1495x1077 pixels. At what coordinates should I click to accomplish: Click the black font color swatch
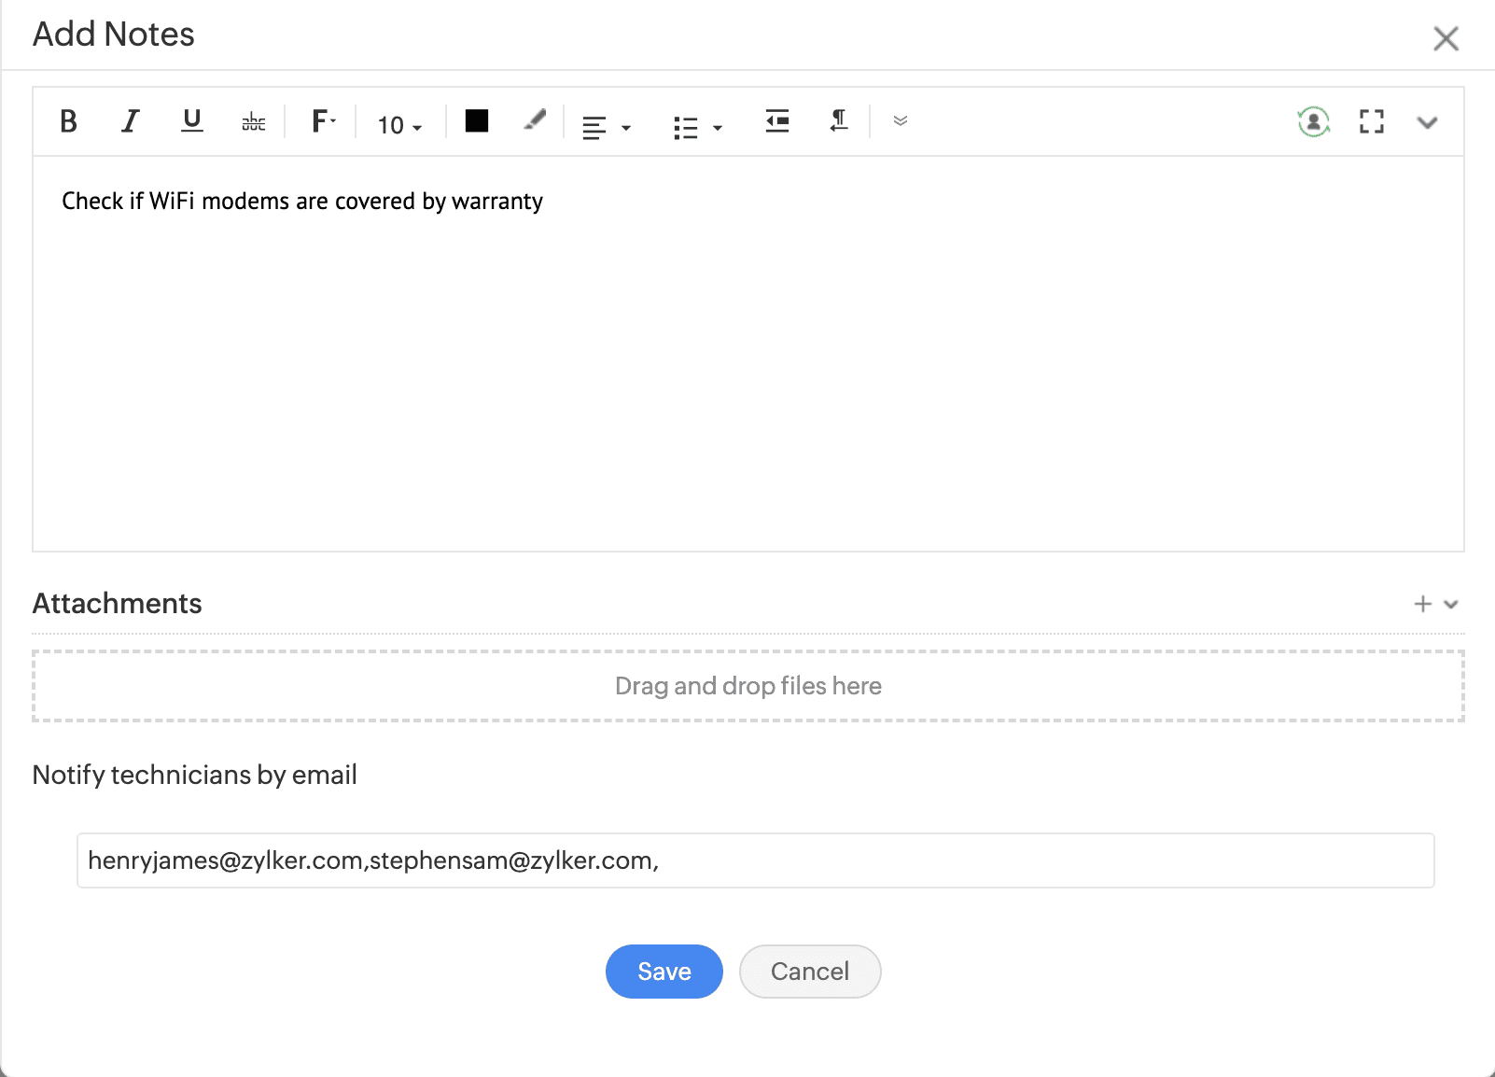pos(477,121)
